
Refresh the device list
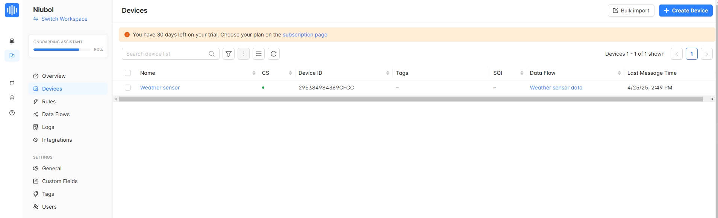click(274, 54)
